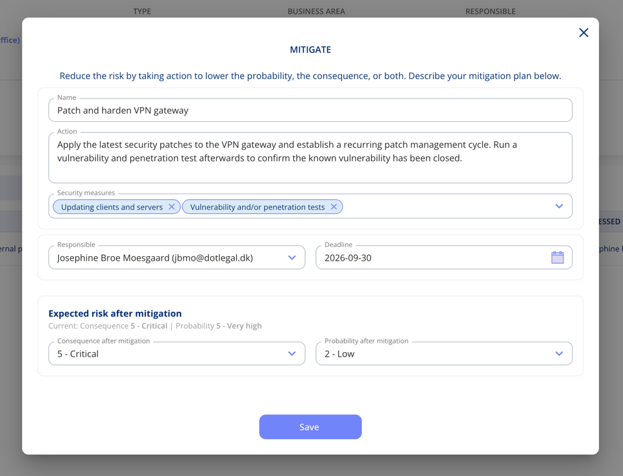This screenshot has width=623, height=476.
Task: Expand the Security measures dropdown
Action: click(x=559, y=206)
